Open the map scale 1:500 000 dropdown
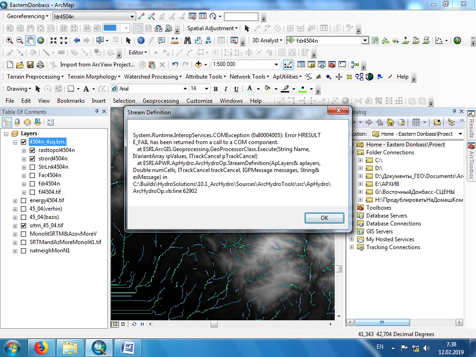The image size is (476, 357). pyautogui.click(x=276, y=64)
